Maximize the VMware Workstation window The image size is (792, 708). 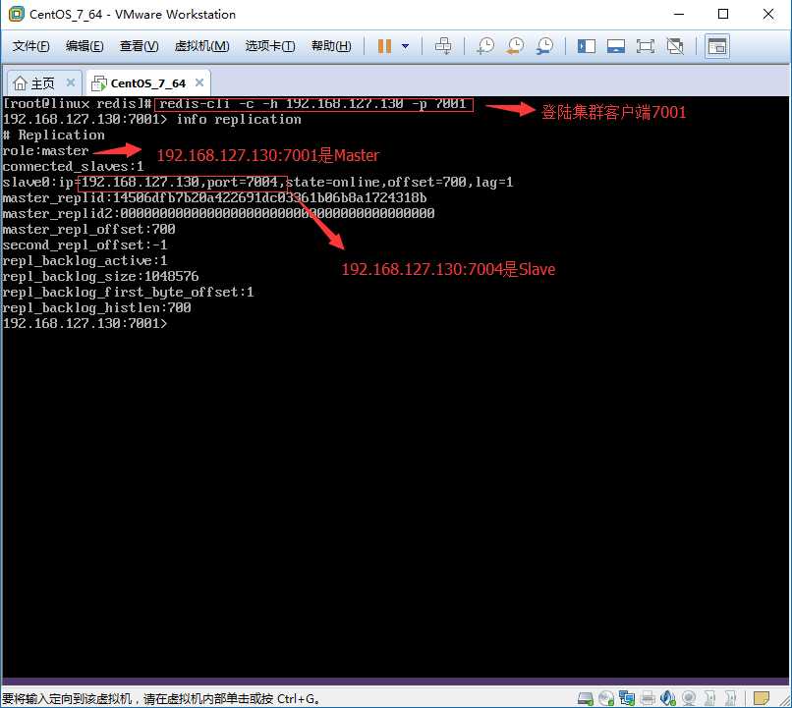(x=723, y=14)
